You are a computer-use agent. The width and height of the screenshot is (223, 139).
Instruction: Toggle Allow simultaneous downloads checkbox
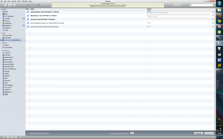click(29, 133)
